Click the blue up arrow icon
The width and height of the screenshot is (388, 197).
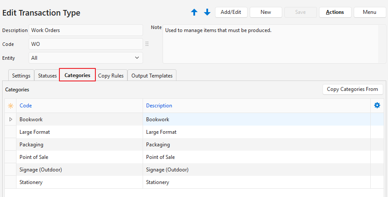[194, 13]
